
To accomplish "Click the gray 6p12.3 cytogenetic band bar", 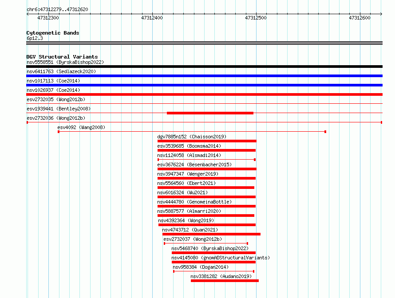I will (x=204, y=43).
